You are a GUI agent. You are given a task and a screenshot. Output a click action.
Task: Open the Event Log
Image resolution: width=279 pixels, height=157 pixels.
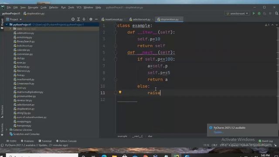[265, 141]
